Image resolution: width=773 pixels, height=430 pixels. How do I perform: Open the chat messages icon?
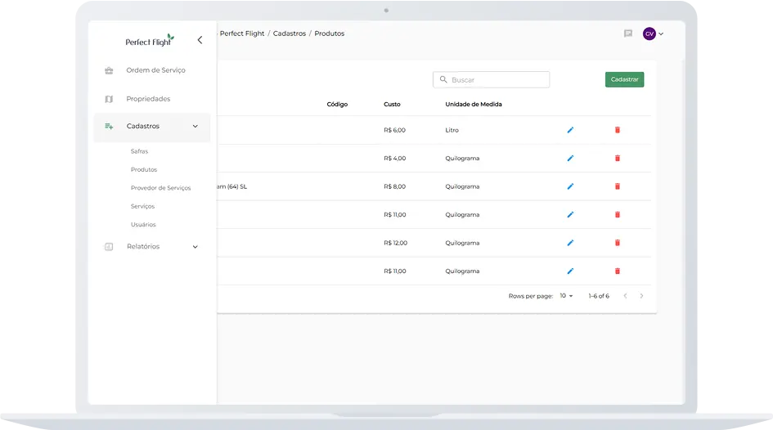coord(628,34)
